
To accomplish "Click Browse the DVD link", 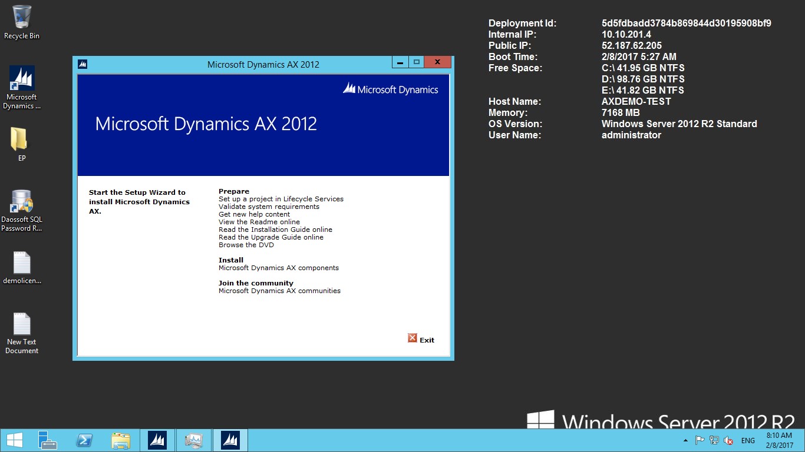I will click(x=246, y=245).
